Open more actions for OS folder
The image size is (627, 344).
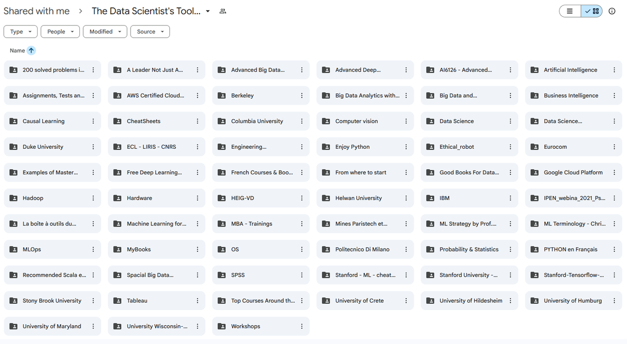click(x=301, y=250)
